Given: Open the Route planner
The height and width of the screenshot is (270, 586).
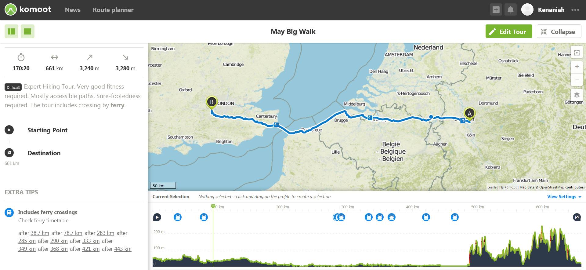Looking at the screenshot, I should point(113,10).
